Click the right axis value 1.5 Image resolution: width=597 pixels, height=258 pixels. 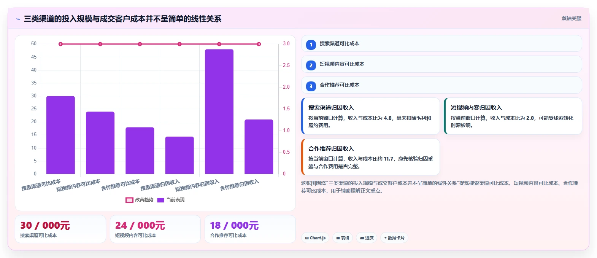coord(286,109)
